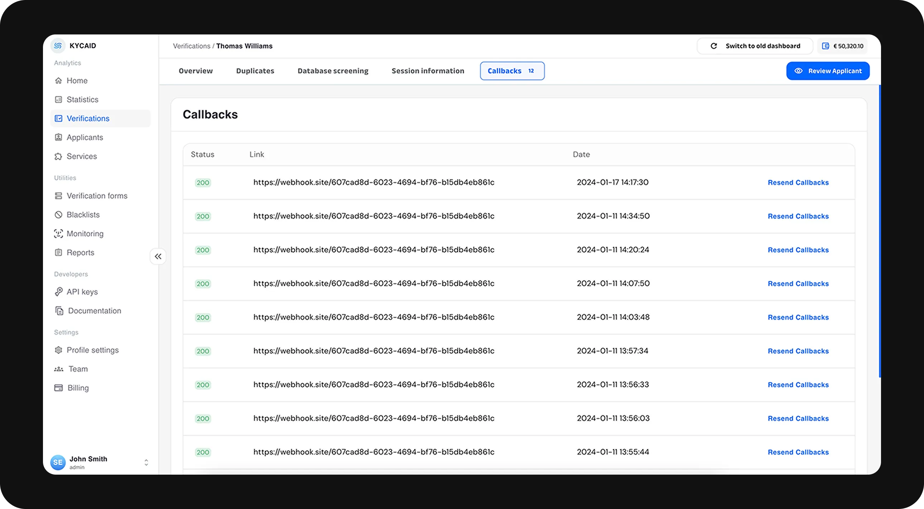Open Session information tab

[428, 70]
